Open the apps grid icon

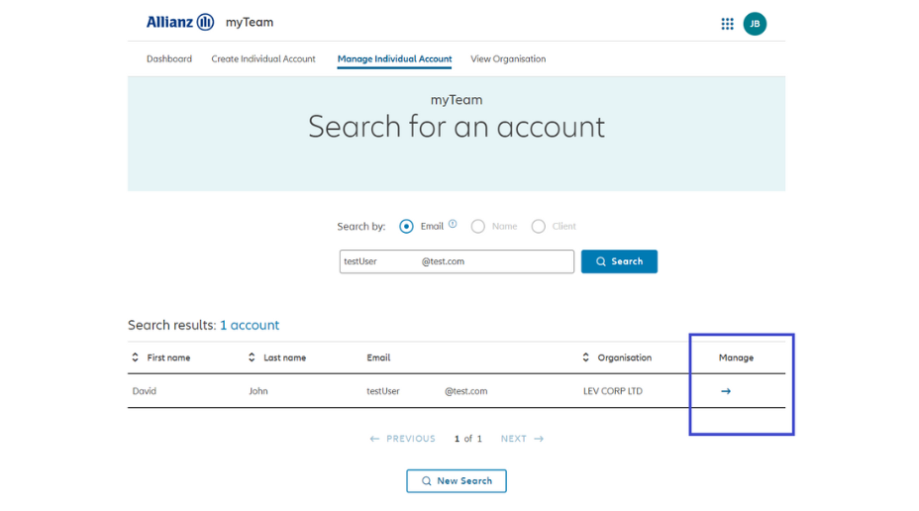[x=727, y=24]
